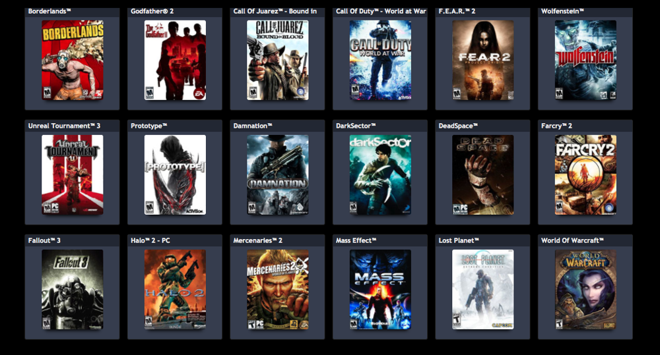Pick the Unreal Tournament 3 cover
This screenshot has width=660, height=355.
coord(73,175)
